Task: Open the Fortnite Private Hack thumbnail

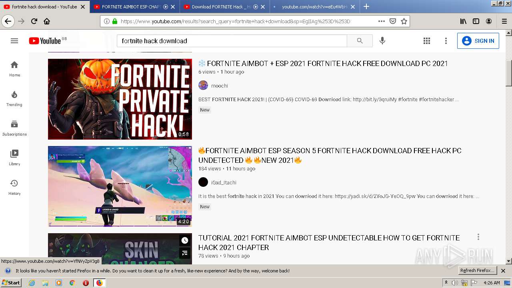Action: coord(120,99)
